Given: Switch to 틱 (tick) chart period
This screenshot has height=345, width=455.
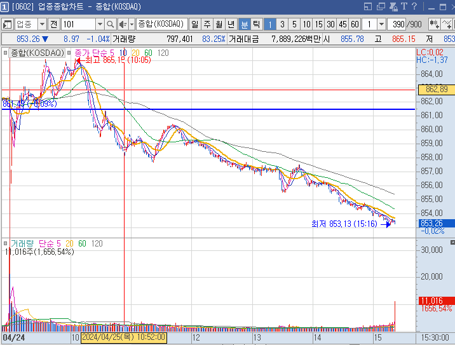Looking at the screenshot, I should click(256, 24).
